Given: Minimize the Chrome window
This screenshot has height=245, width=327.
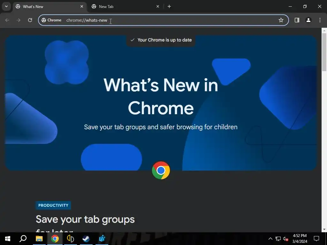Looking at the screenshot, I should pyautogui.click(x=290, y=6).
